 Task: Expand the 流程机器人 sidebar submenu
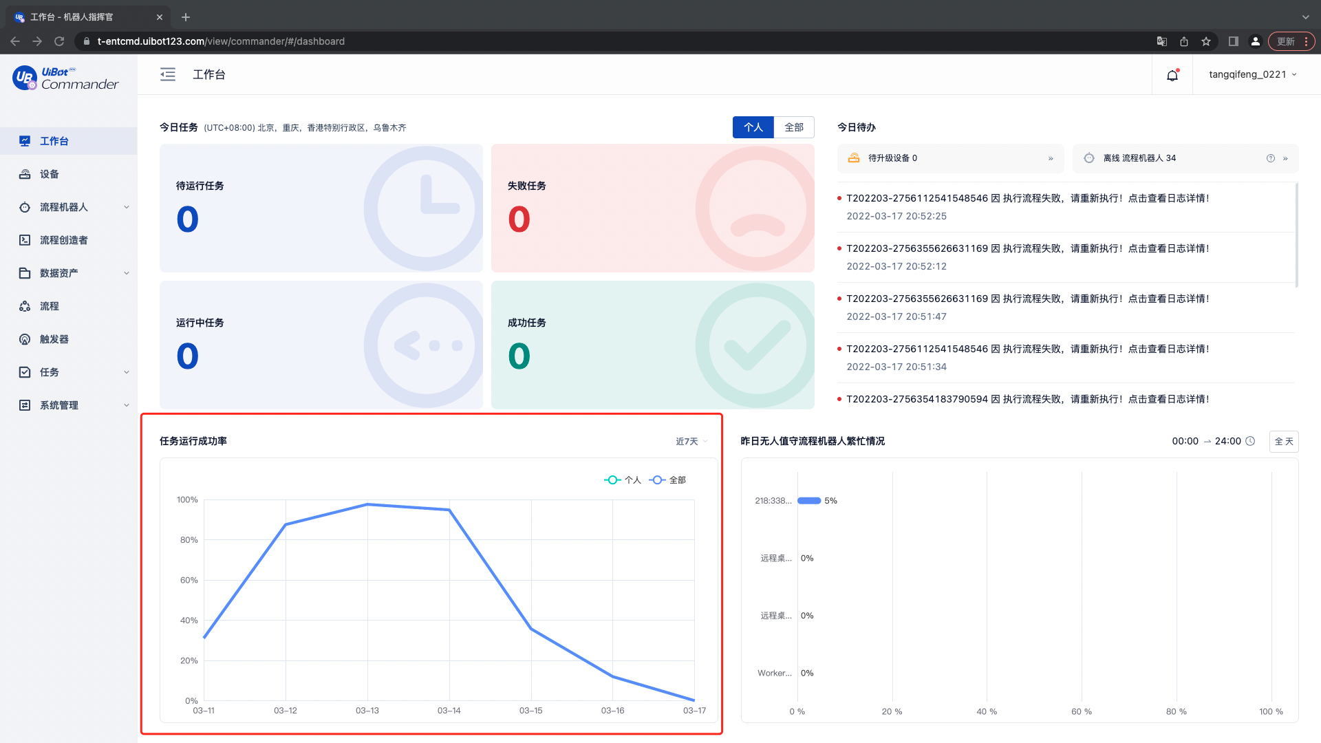point(127,207)
